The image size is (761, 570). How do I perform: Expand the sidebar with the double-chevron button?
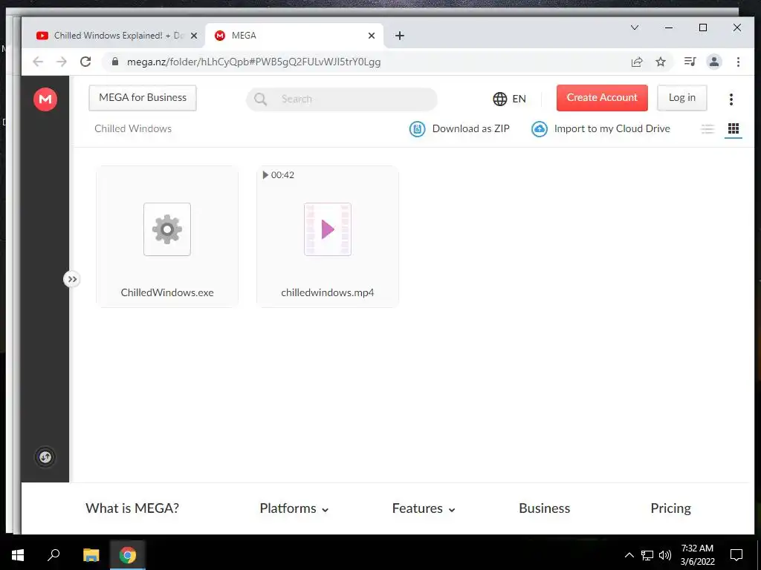[72, 279]
